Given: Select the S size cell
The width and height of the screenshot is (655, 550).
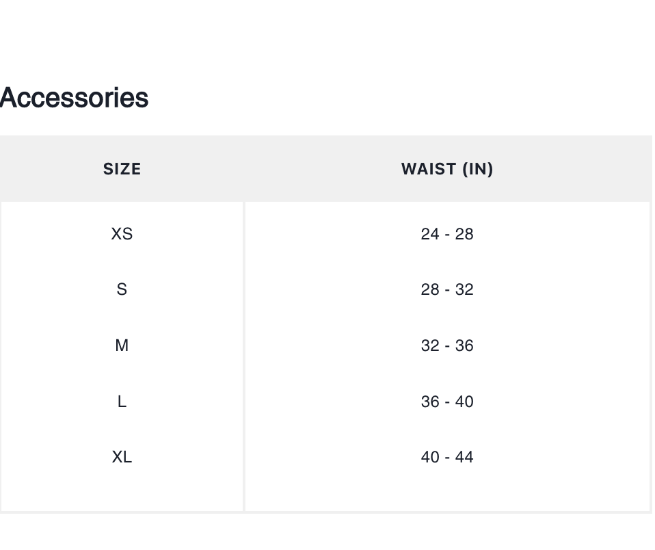Looking at the screenshot, I should pos(122,289).
